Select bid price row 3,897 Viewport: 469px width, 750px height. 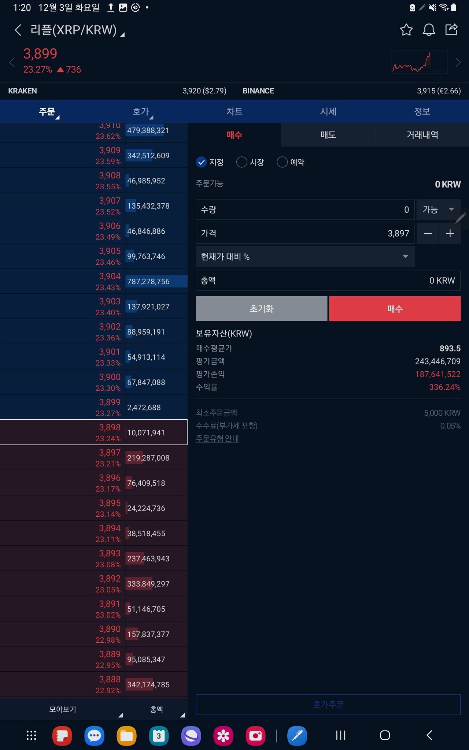point(94,458)
